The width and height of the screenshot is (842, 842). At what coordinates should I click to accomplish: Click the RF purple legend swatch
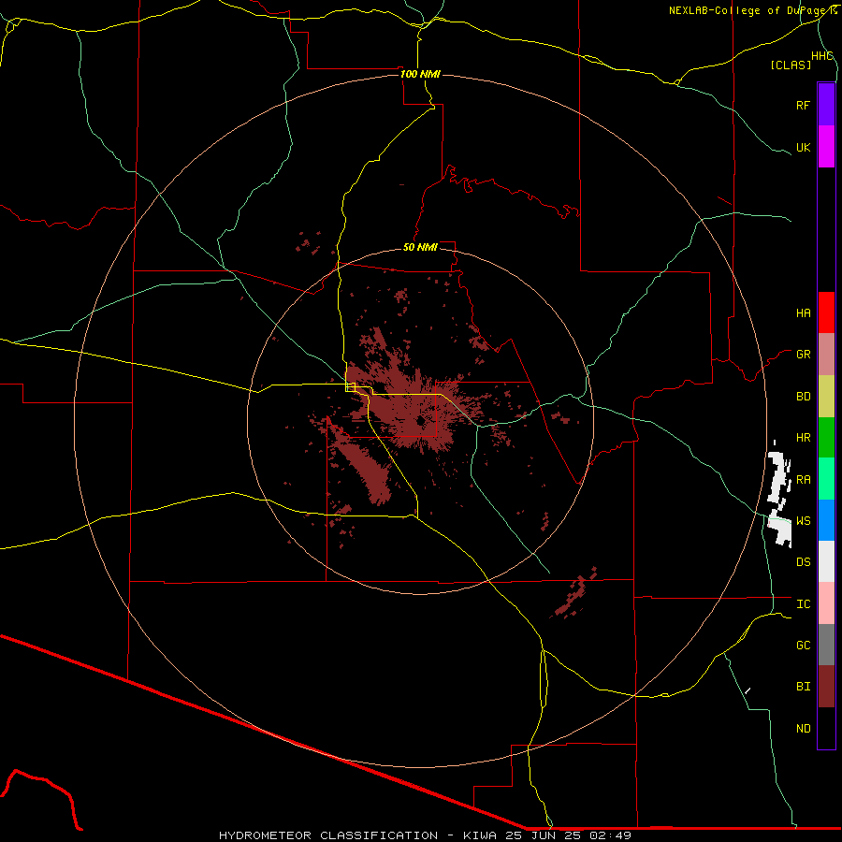(826, 105)
